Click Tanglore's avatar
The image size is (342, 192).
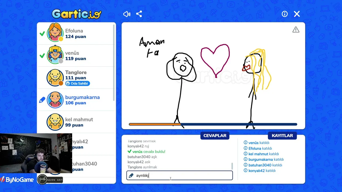click(x=55, y=78)
